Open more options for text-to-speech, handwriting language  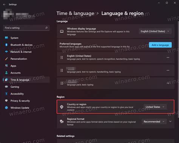(168, 70)
